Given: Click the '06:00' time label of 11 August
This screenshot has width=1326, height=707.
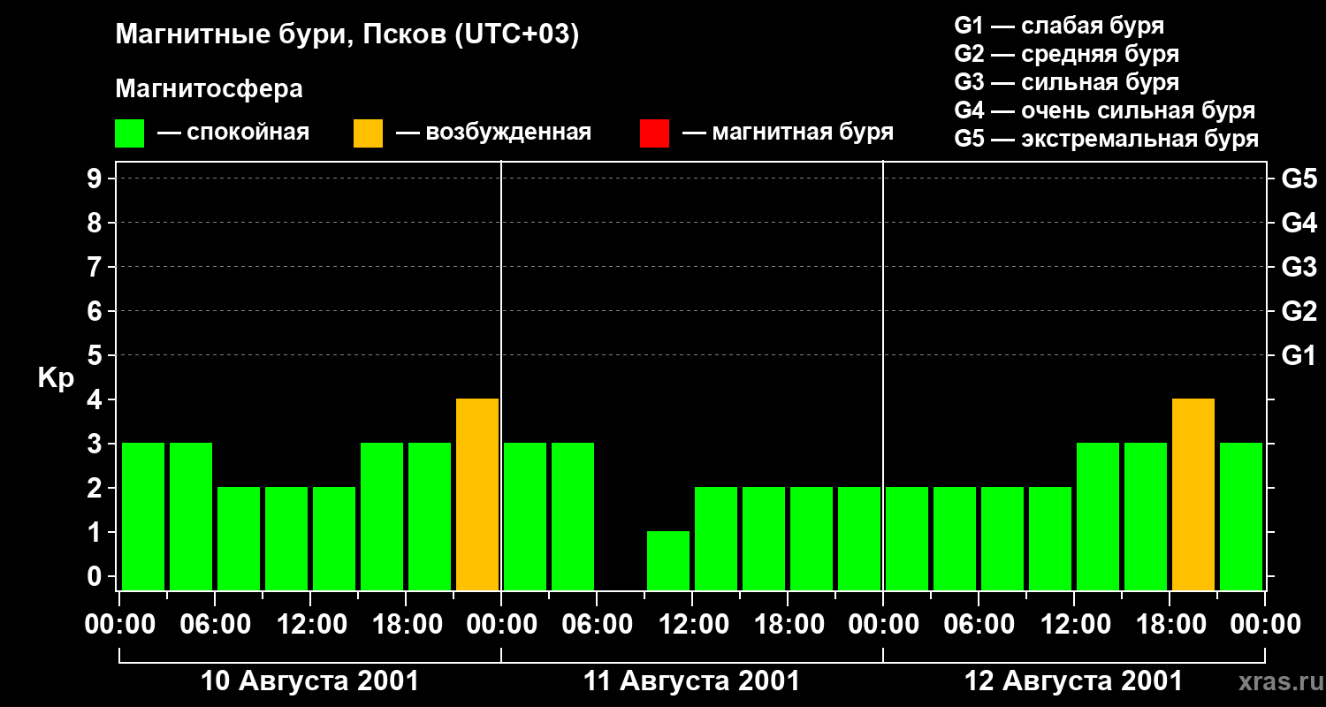Looking at the screenshot, I should pos(597,625).
